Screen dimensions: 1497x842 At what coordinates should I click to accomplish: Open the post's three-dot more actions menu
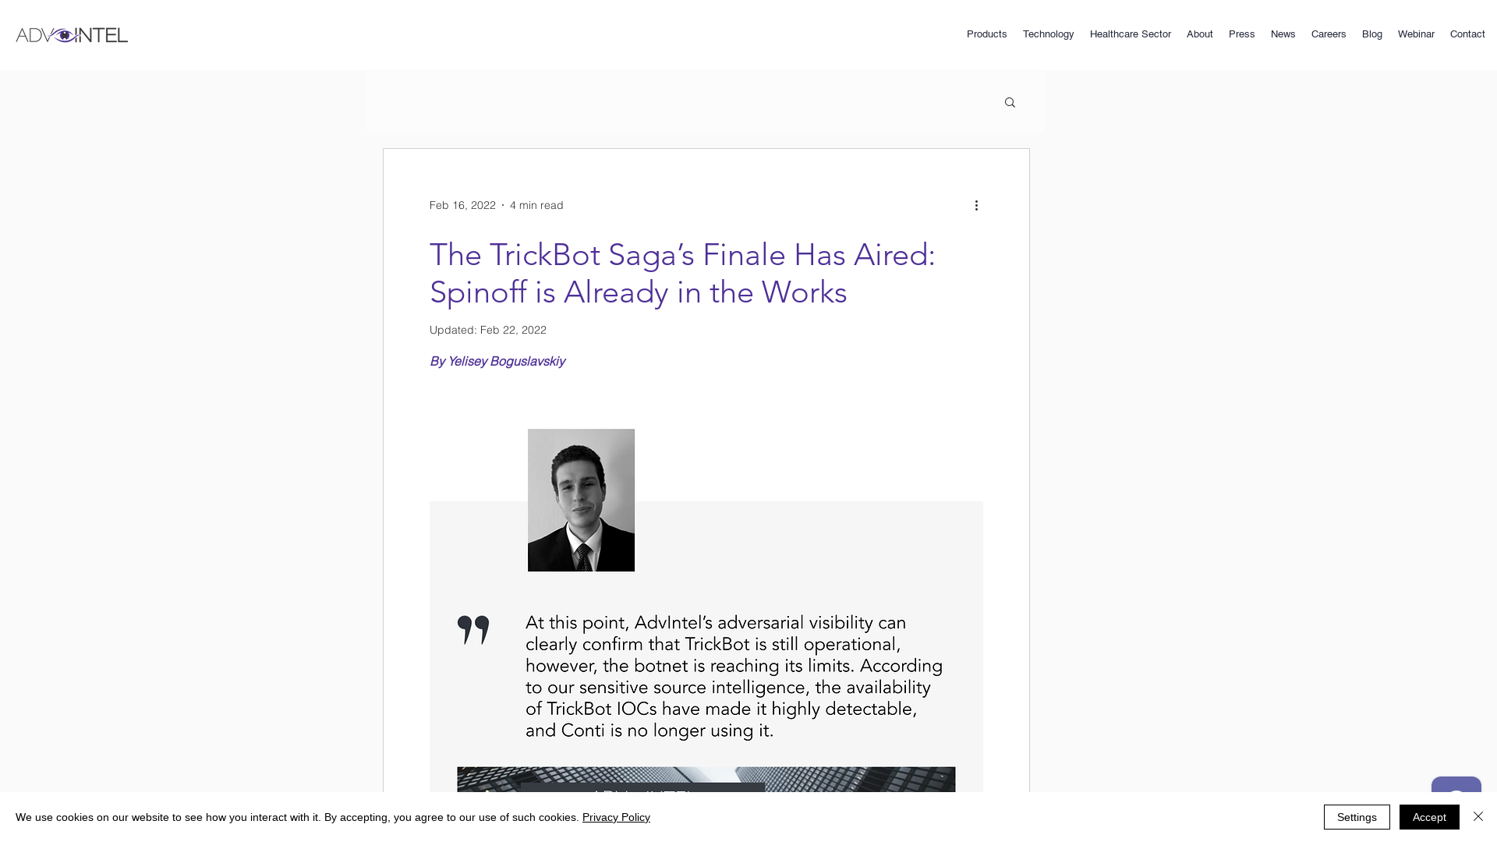point(976,205)
